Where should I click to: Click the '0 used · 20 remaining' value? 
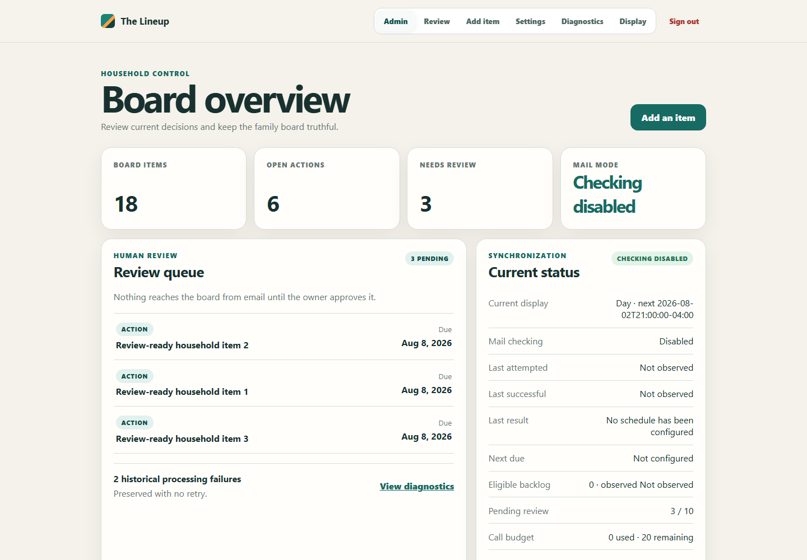pos(651,538)
